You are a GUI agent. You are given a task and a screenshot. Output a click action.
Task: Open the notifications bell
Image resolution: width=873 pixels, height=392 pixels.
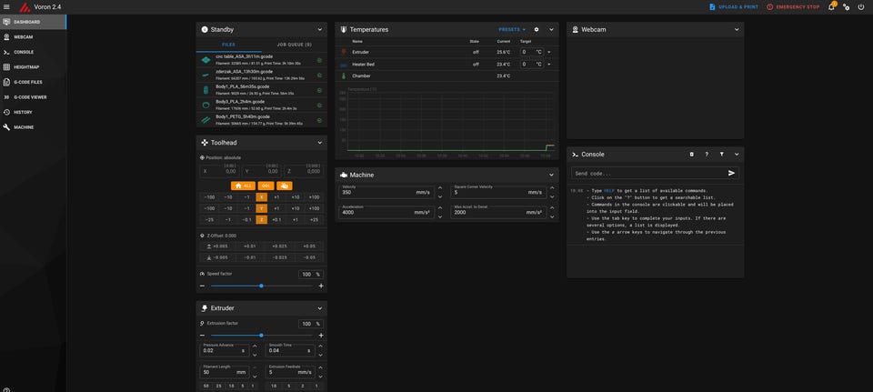[831, 6]
